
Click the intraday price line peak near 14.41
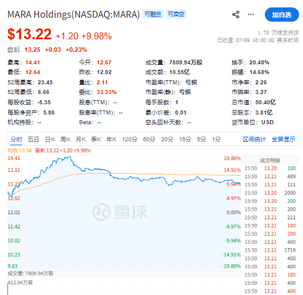click(69, 157)
